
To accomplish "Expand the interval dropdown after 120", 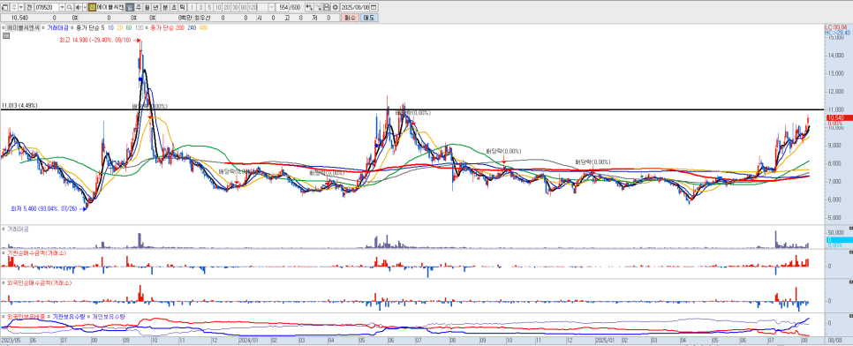I will (271, 7).
